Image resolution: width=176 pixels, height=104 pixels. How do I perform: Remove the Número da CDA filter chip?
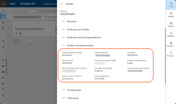[39, 17]
